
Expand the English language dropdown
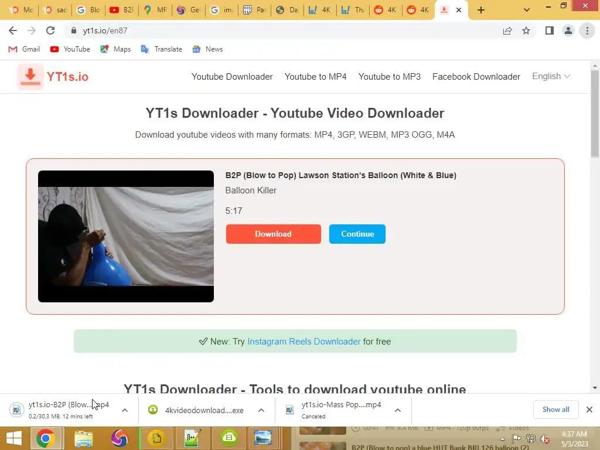coord(551,76)
